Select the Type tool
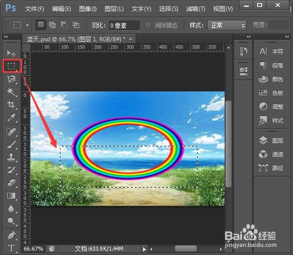The width and height of the screenshot is (293, 255). click(x=11, y=248)
